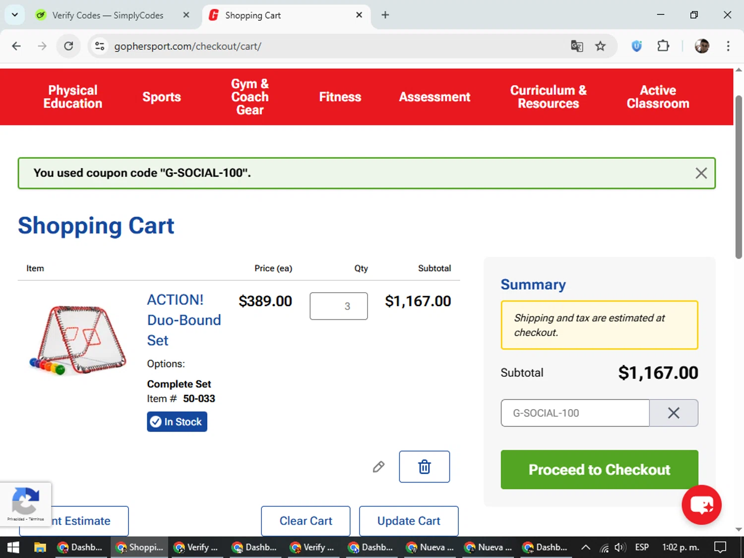Click the quantity field showing 3
Screen dimensions: 744x558
click(339, 306)
